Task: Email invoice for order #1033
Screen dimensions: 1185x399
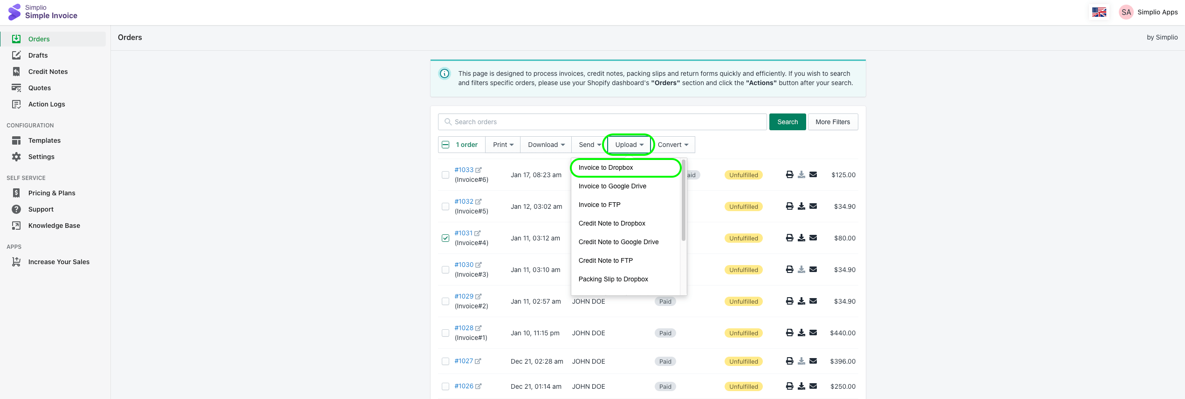Action: click(x=813, y=175)
